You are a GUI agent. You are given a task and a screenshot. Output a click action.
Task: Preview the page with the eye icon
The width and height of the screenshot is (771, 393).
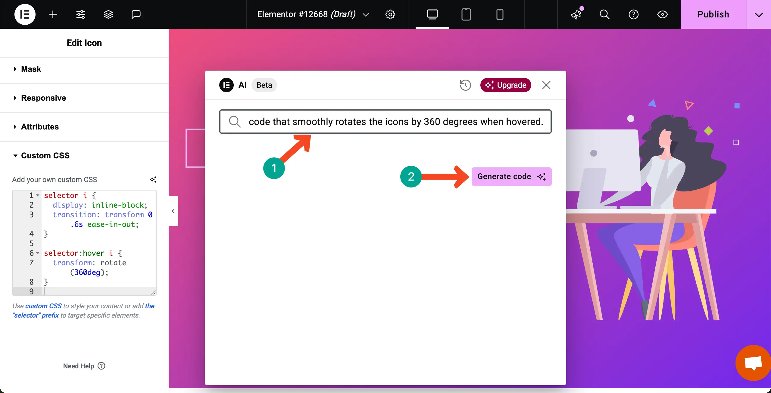[x=662, y=14]
